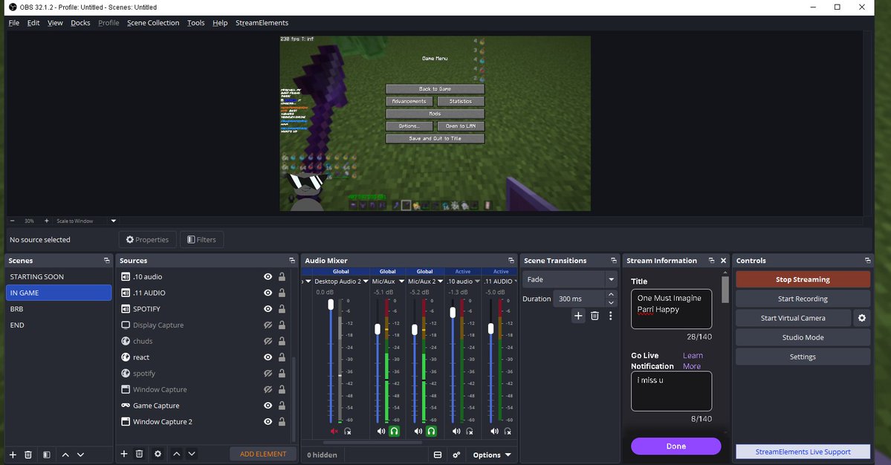Open the Docks menu
The image size is (891, 465).
(x=80, y=23)
